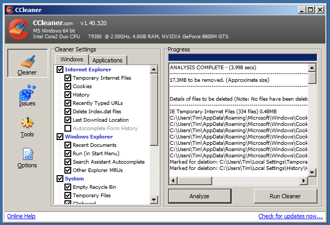Disable Recently Typed URLs cleaning
330x225 pixels.
click(68, 103)
